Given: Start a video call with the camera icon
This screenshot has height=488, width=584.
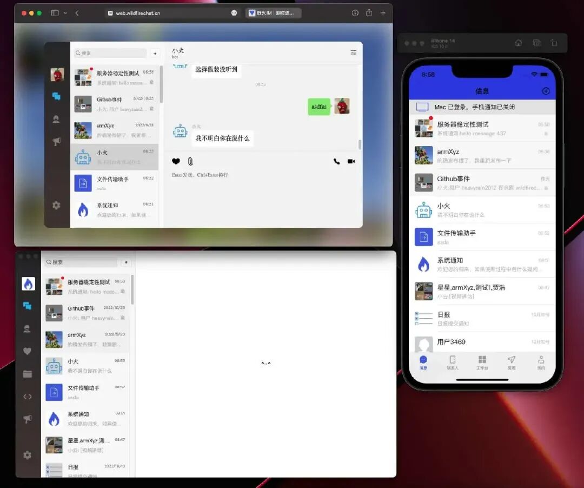Looking at the screenshot, I should point(351,161).
